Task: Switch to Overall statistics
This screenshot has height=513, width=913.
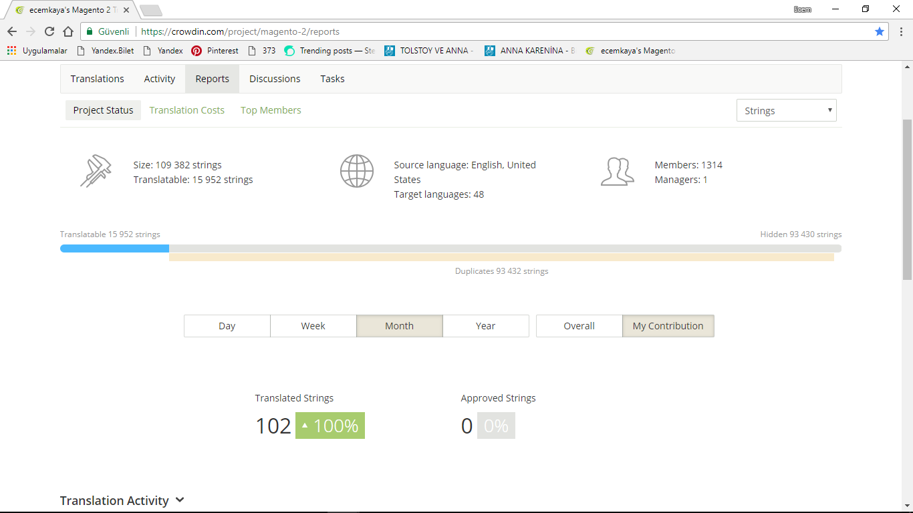Action: tap(579, 326)
